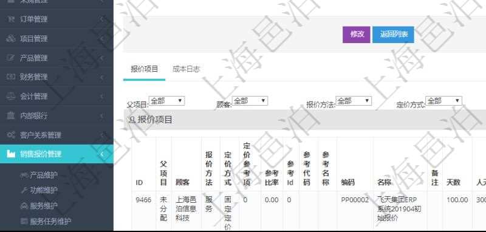Image resolution: width=486 pixels, height=232 pixels.
Task: Open the 服务维护 submenu link
Action: tap(44, 206)
